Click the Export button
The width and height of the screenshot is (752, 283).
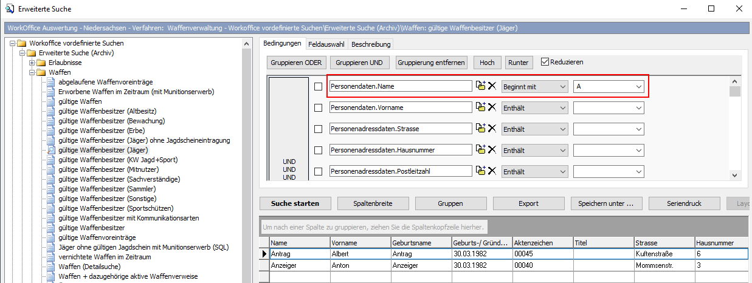(x=528, y=203)
